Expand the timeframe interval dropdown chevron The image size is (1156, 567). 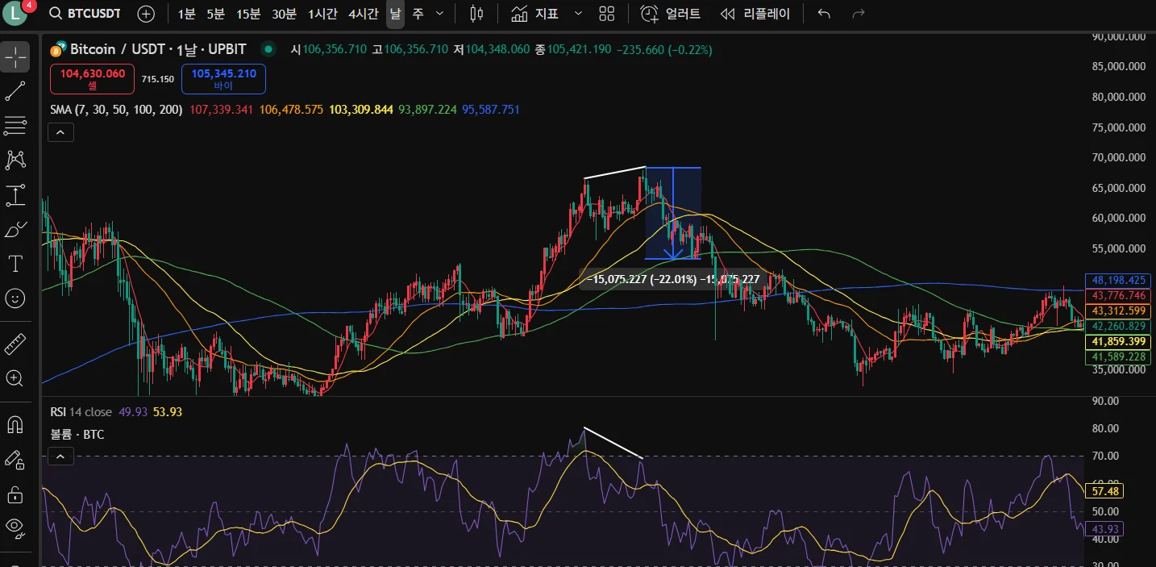coord(439,14)
